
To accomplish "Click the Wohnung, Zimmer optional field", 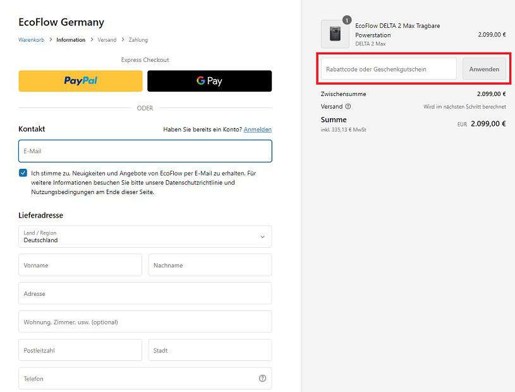I will click(145, 322).
